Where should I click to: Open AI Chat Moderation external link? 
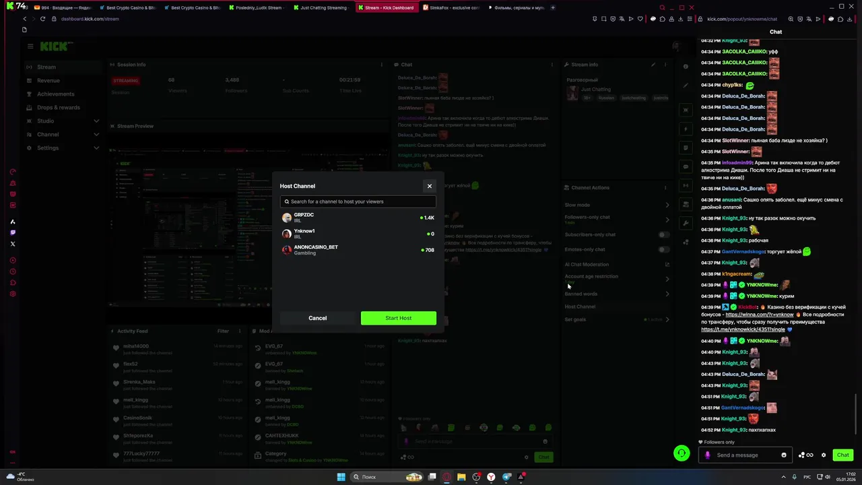tap(667, 264)
